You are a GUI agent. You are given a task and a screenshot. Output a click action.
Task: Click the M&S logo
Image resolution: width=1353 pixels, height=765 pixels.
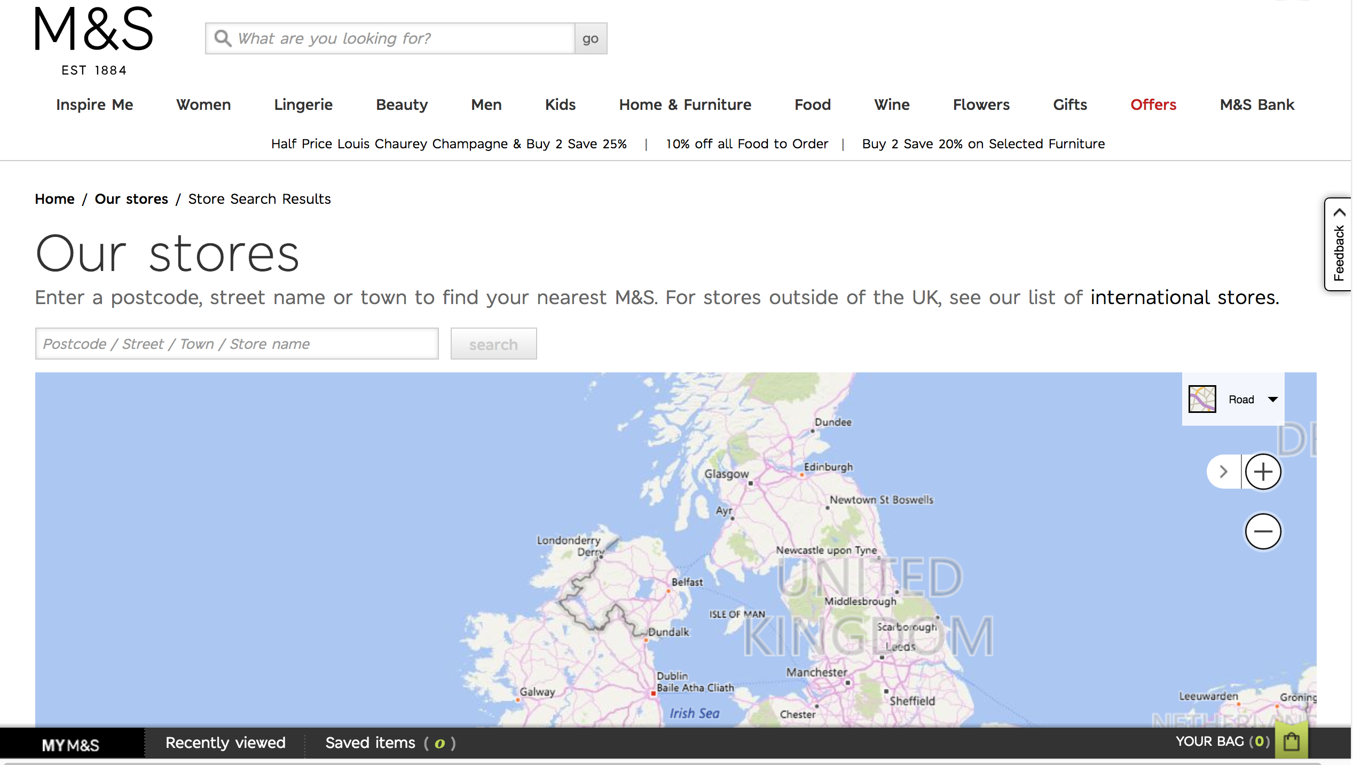pos(94,41)
